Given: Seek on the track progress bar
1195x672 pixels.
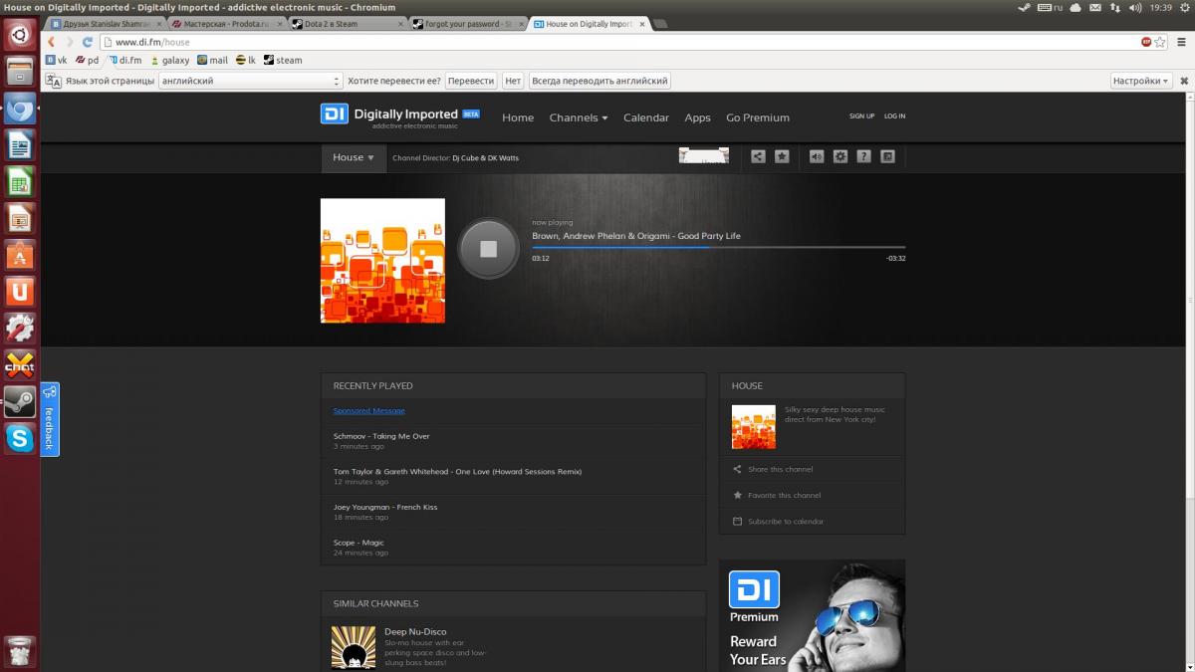Looking at the screenshot, I should tap(719, 247).
